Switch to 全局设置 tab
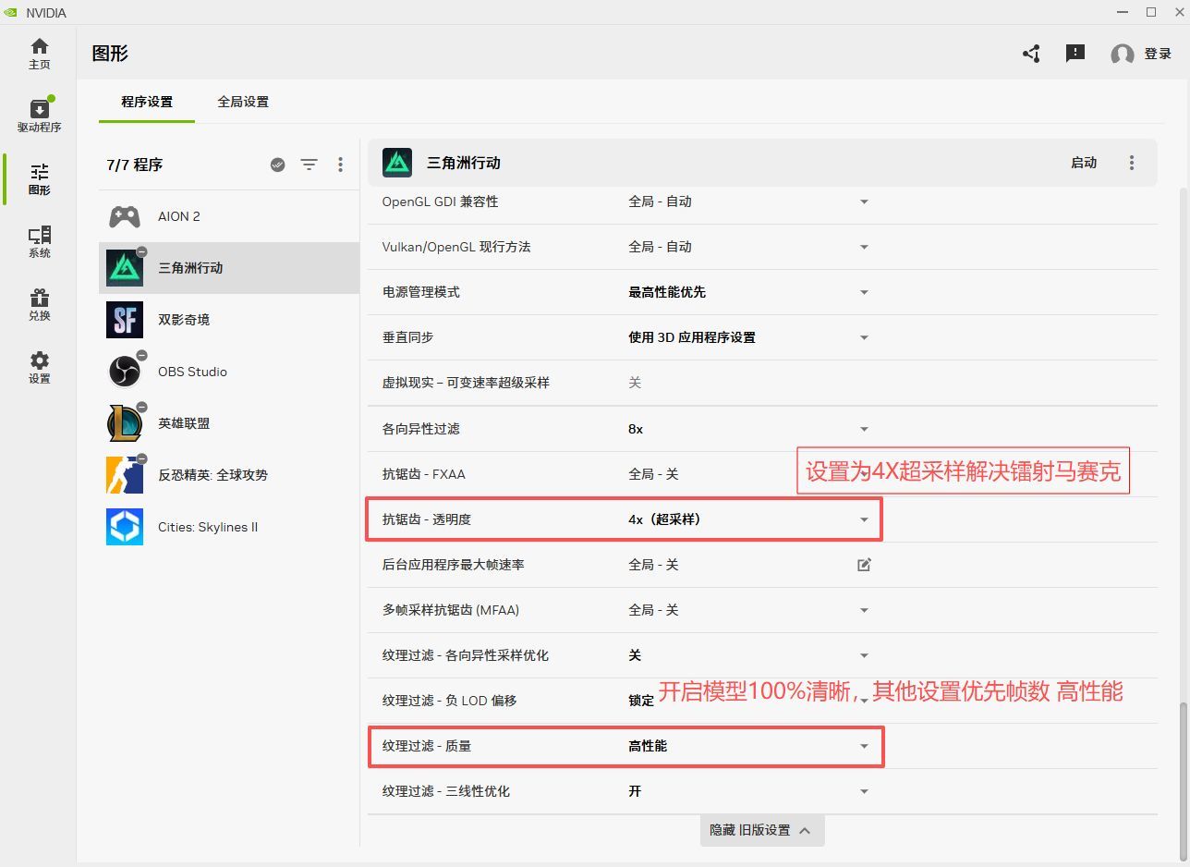 click(x=243, y=102)
